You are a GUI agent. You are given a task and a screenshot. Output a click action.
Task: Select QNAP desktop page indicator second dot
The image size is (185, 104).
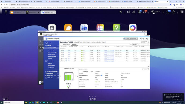click(x=93, y=96)
